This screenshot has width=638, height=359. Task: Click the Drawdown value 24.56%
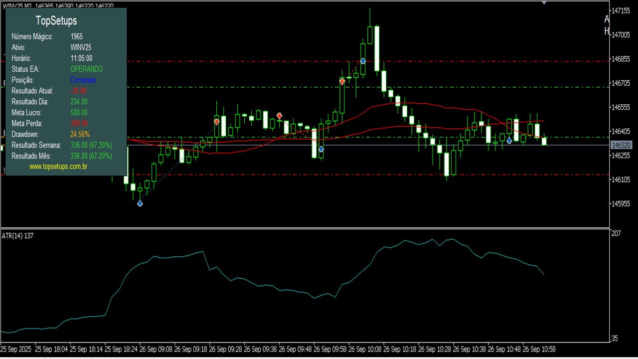tap(80, 134)
